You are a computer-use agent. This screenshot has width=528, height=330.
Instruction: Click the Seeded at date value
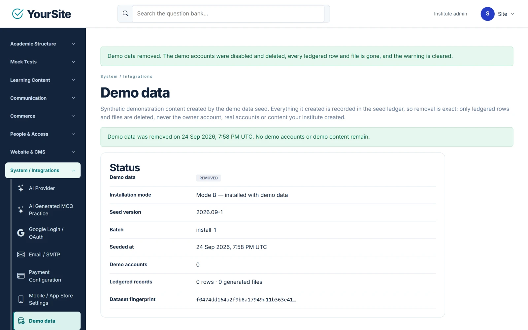[x=231, y=247]
